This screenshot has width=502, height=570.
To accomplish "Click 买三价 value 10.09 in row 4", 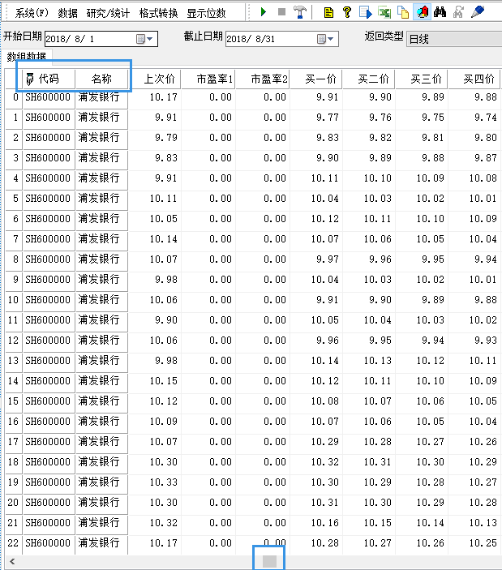I will [431, 178].
